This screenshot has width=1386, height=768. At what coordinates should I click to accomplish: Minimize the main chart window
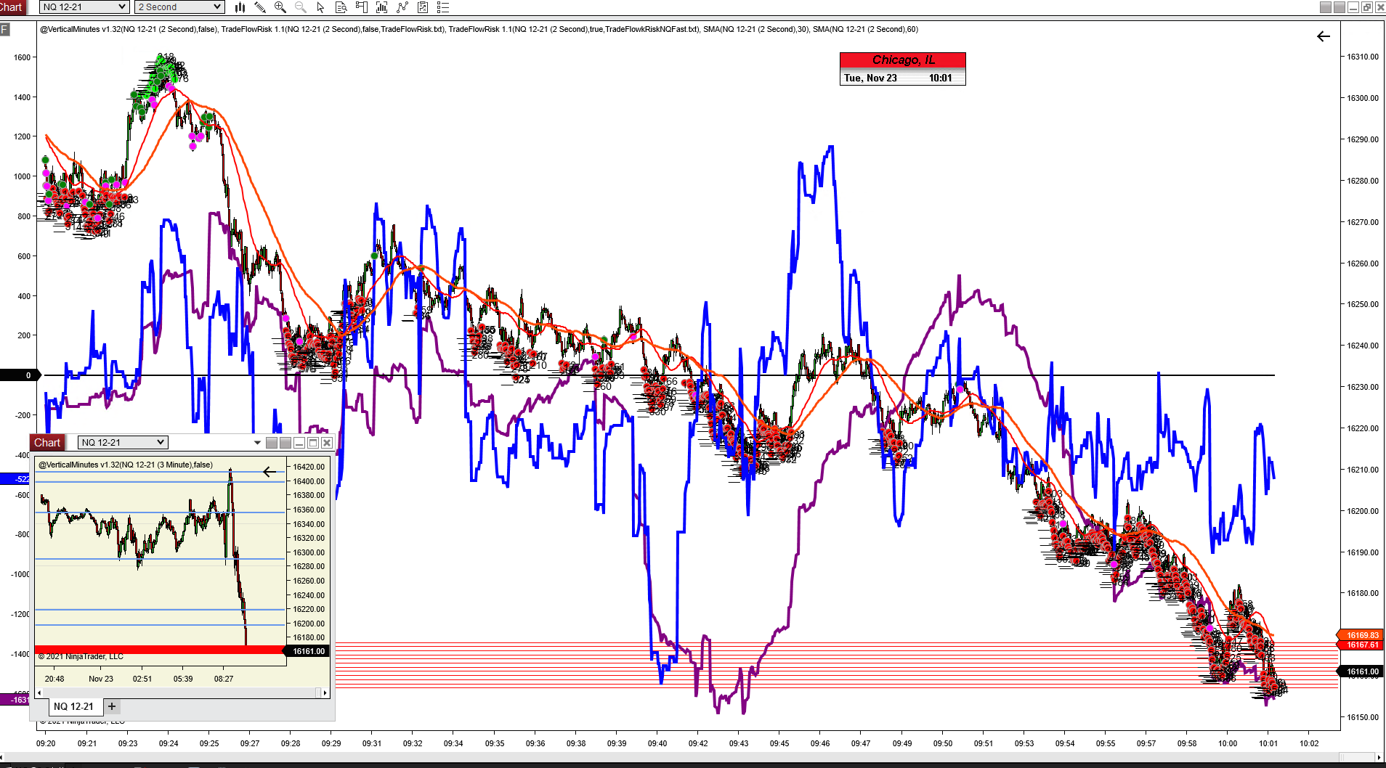click(x=1353, y=7)
